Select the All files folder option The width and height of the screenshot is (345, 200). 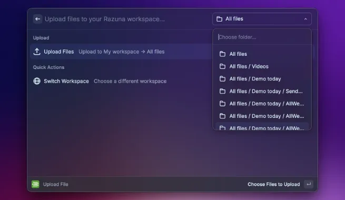pos(262,54)
